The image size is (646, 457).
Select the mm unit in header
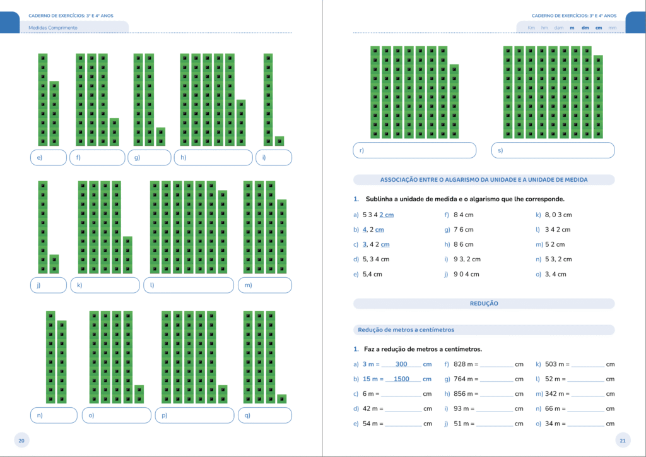(x=612, y=28)
